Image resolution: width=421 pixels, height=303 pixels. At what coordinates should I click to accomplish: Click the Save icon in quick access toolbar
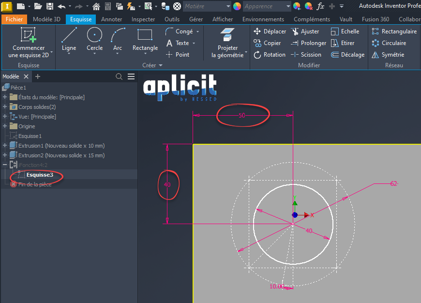[50, 6]
